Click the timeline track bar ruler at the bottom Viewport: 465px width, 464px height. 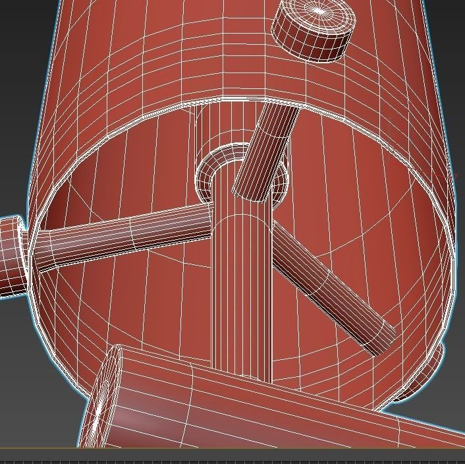(x=232, y=461)
